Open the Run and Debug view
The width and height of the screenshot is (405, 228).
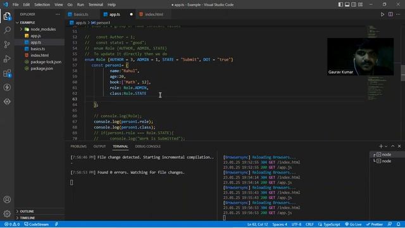pyautogui.click(x=7, y=59)
